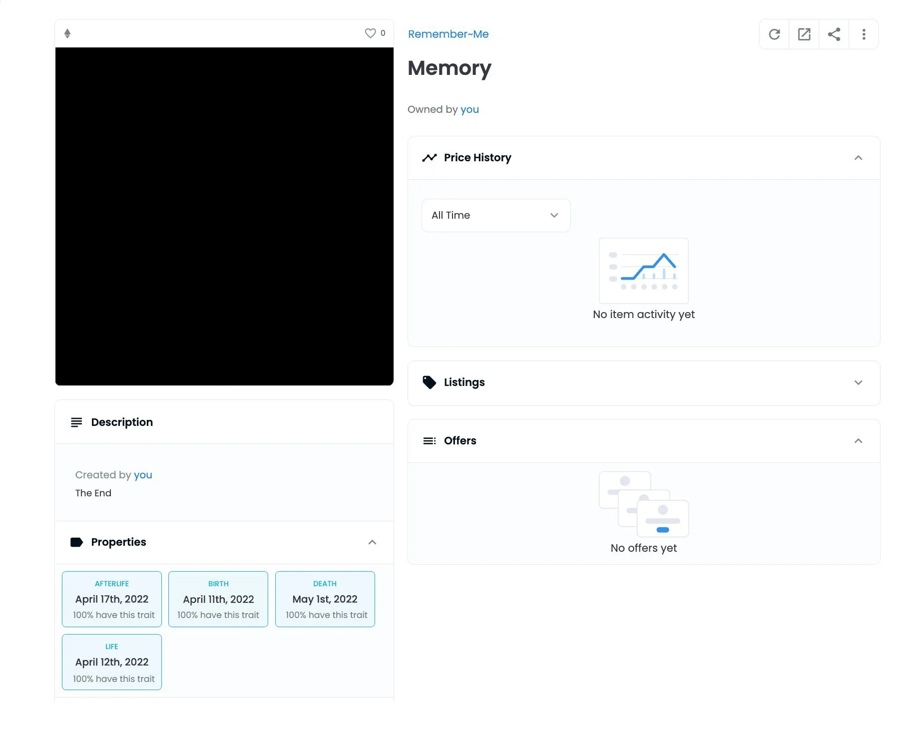Click the Offers list icon
Viewport: 914px width, 731px height.
point(430,441)
